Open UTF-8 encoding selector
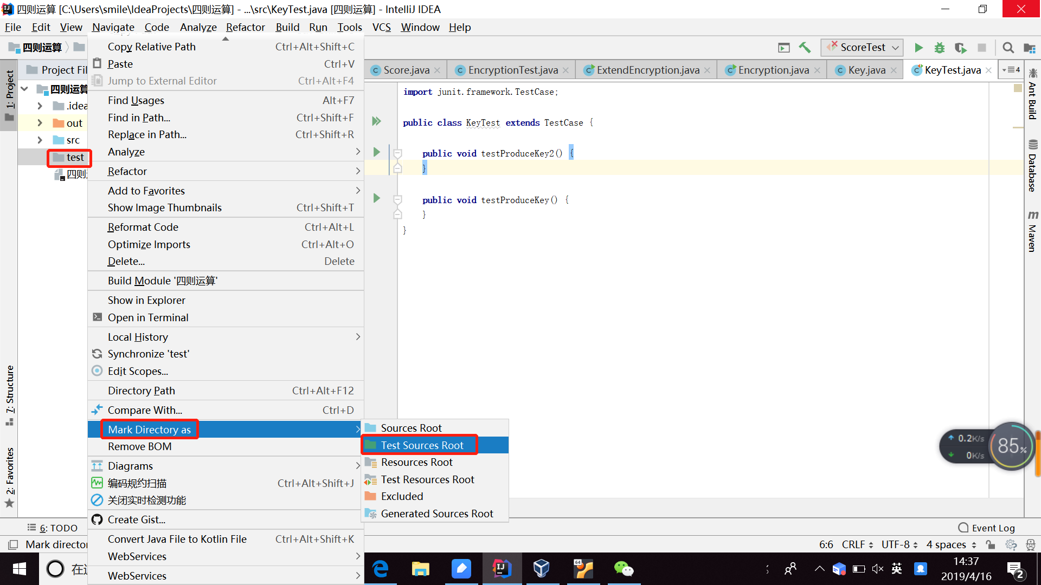 (899, 544)
